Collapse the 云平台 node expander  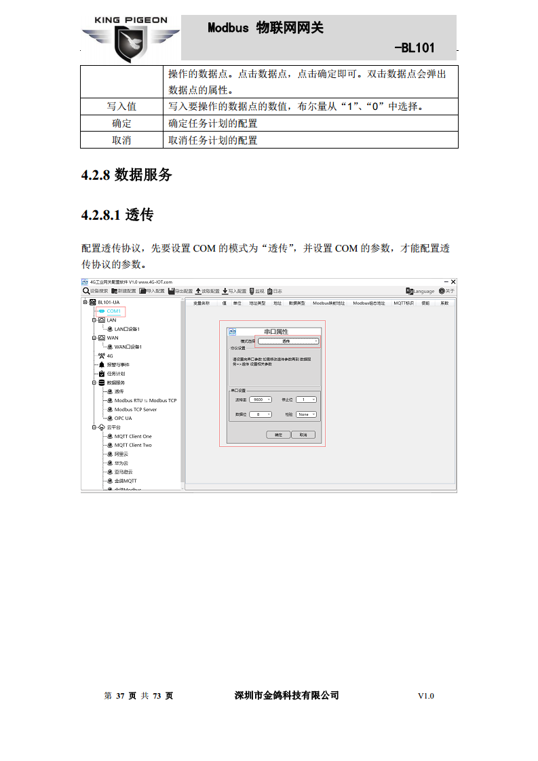(x=94, y=427)
